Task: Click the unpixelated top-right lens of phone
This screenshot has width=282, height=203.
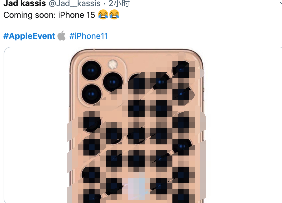Action: tap(182, 69)
